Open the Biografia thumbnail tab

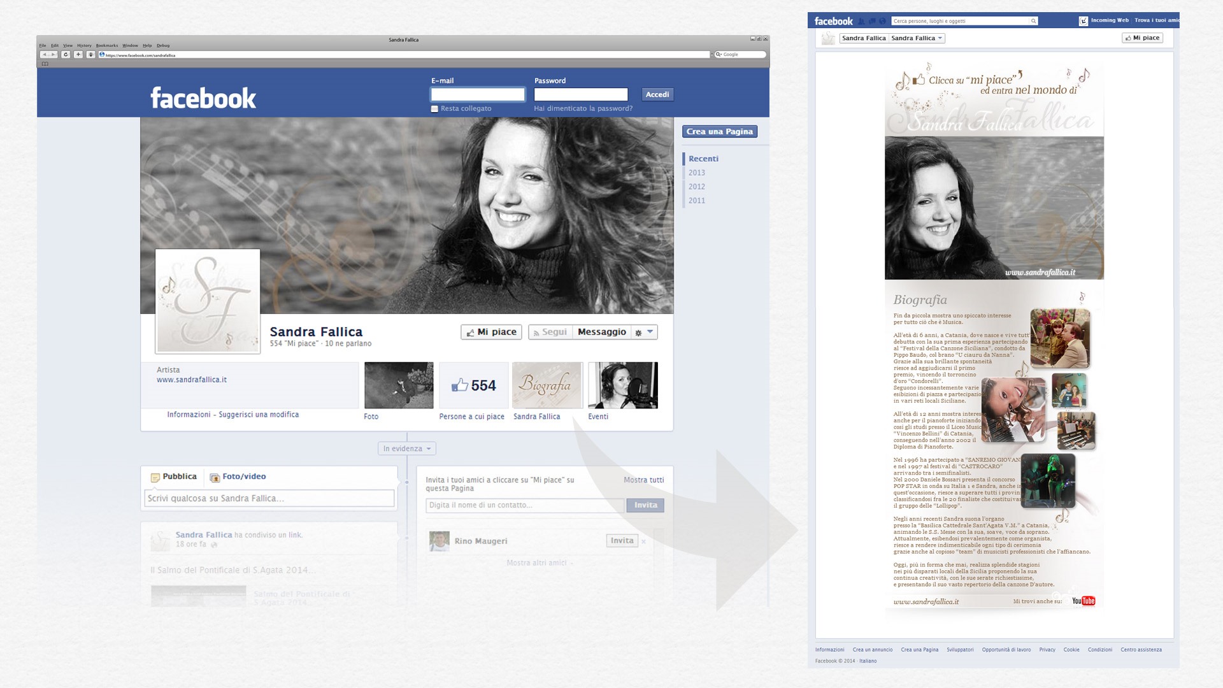pos(547,385)
